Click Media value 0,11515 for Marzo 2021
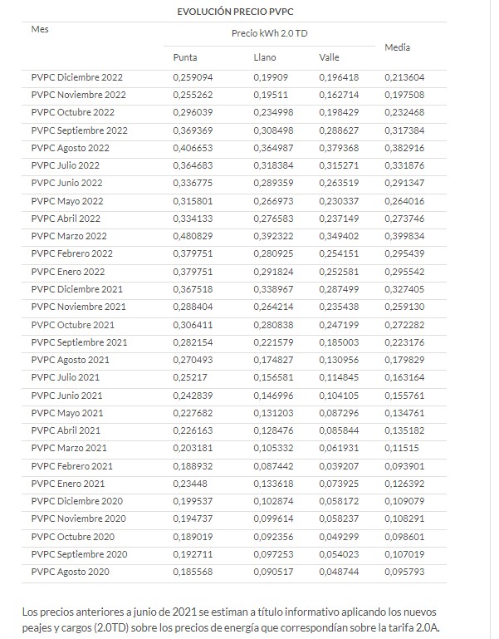This screenshot has width=499, height=639. pyautogui.click(x=401, y=448)
